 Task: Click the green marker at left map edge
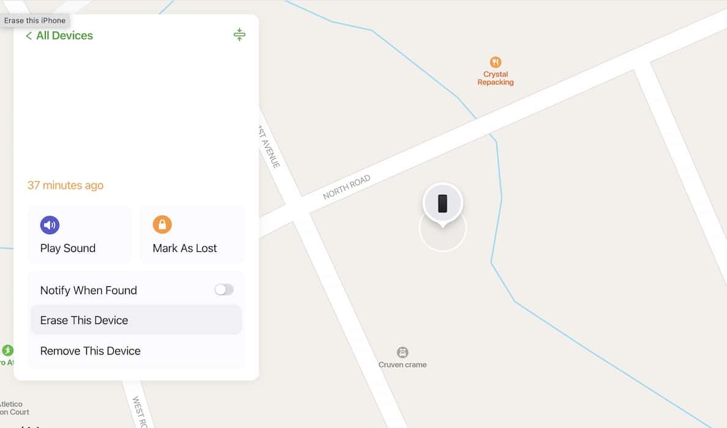(x=7, y=350)
